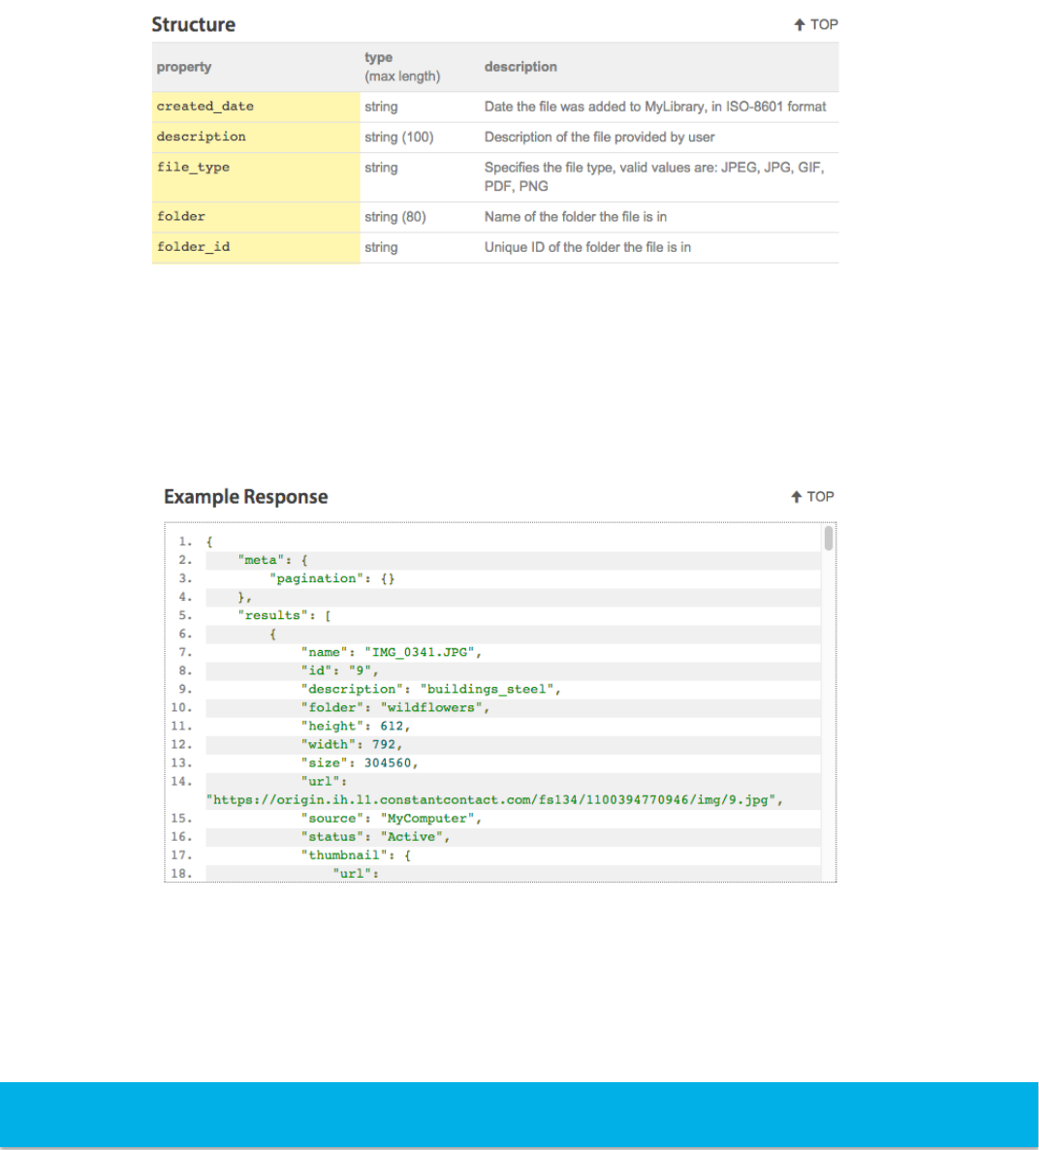Select the description property cell in table
The image size is (1039, 1150).
coord(255,138)
